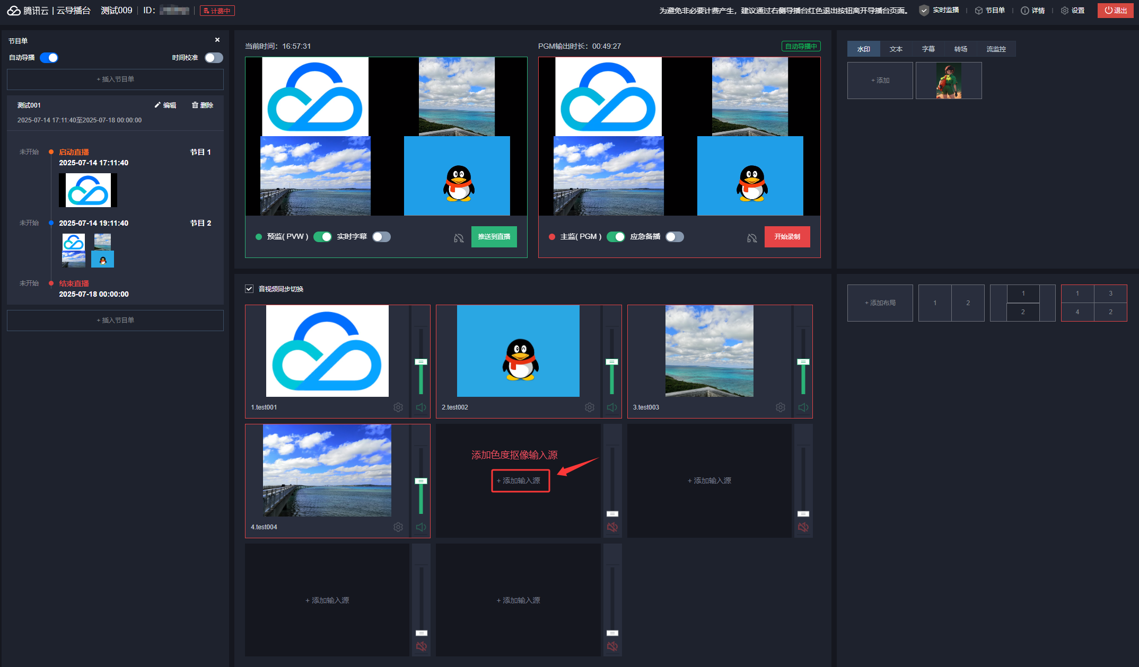
Task: Open settings gear for 3.test003 source
Action: point(781,407)
